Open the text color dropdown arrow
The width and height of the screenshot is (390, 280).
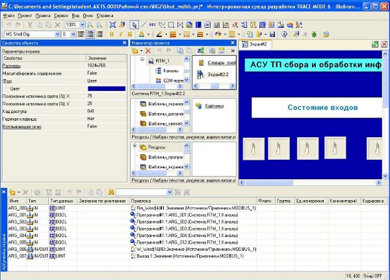pyautogui.click(x=148, y=34)
